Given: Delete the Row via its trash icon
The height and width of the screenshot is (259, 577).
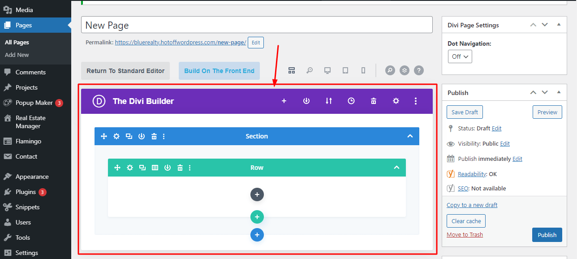Looking at the screenshot, I should tap(180, 168).
